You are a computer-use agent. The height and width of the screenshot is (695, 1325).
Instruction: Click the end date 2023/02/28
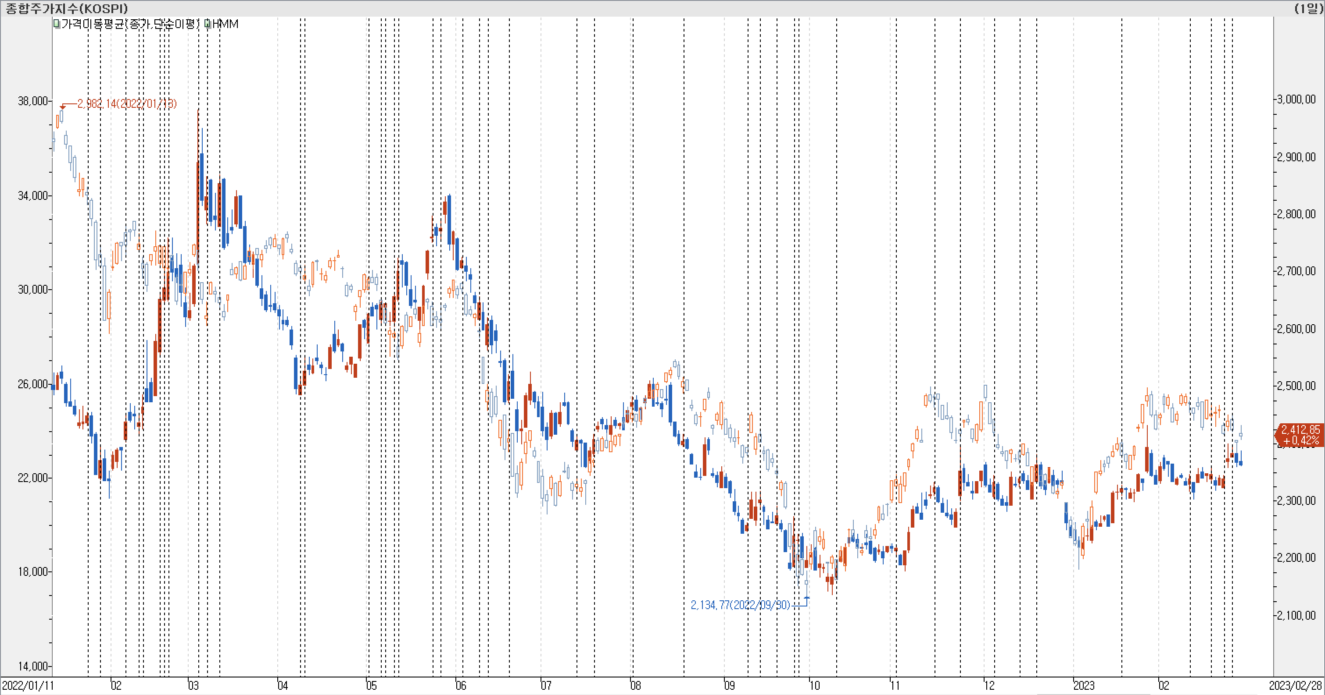[x=1295, y=685]
